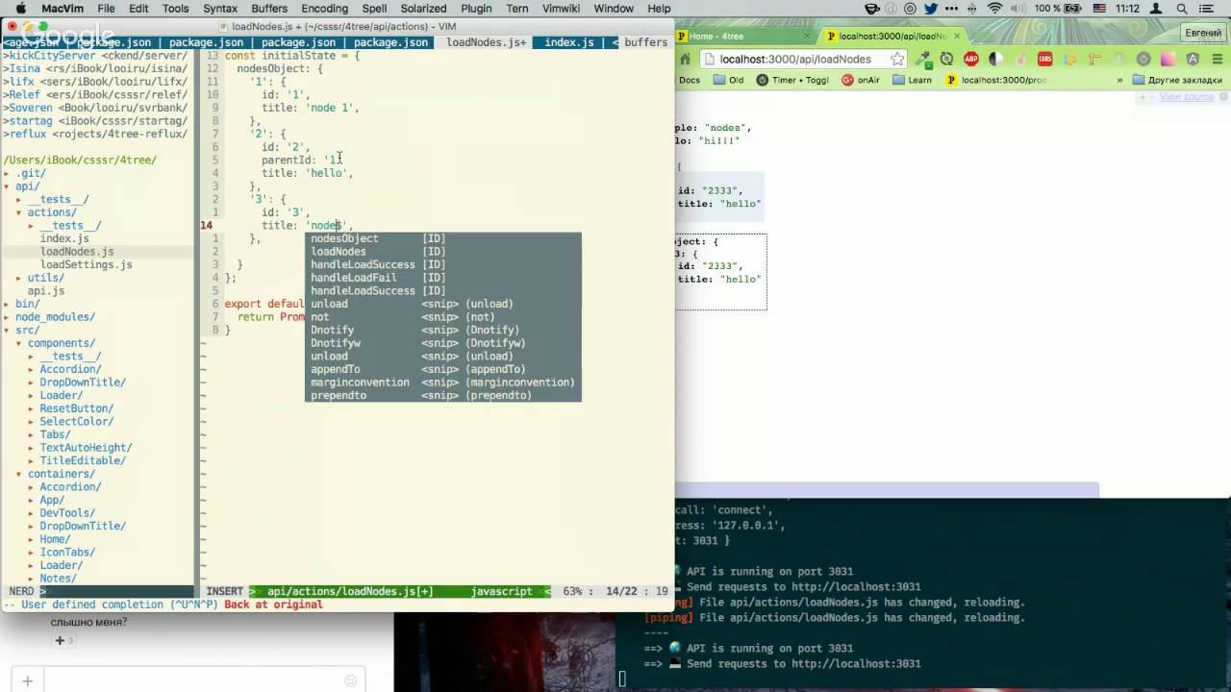Click the AdBlock Plus extension icon
The height and width of the screenshot is (692, 1231).
[971, 59]
